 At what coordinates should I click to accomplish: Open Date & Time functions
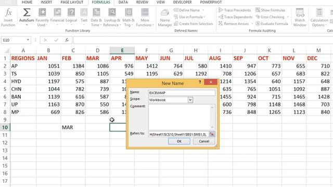click(x=96, y=17)
